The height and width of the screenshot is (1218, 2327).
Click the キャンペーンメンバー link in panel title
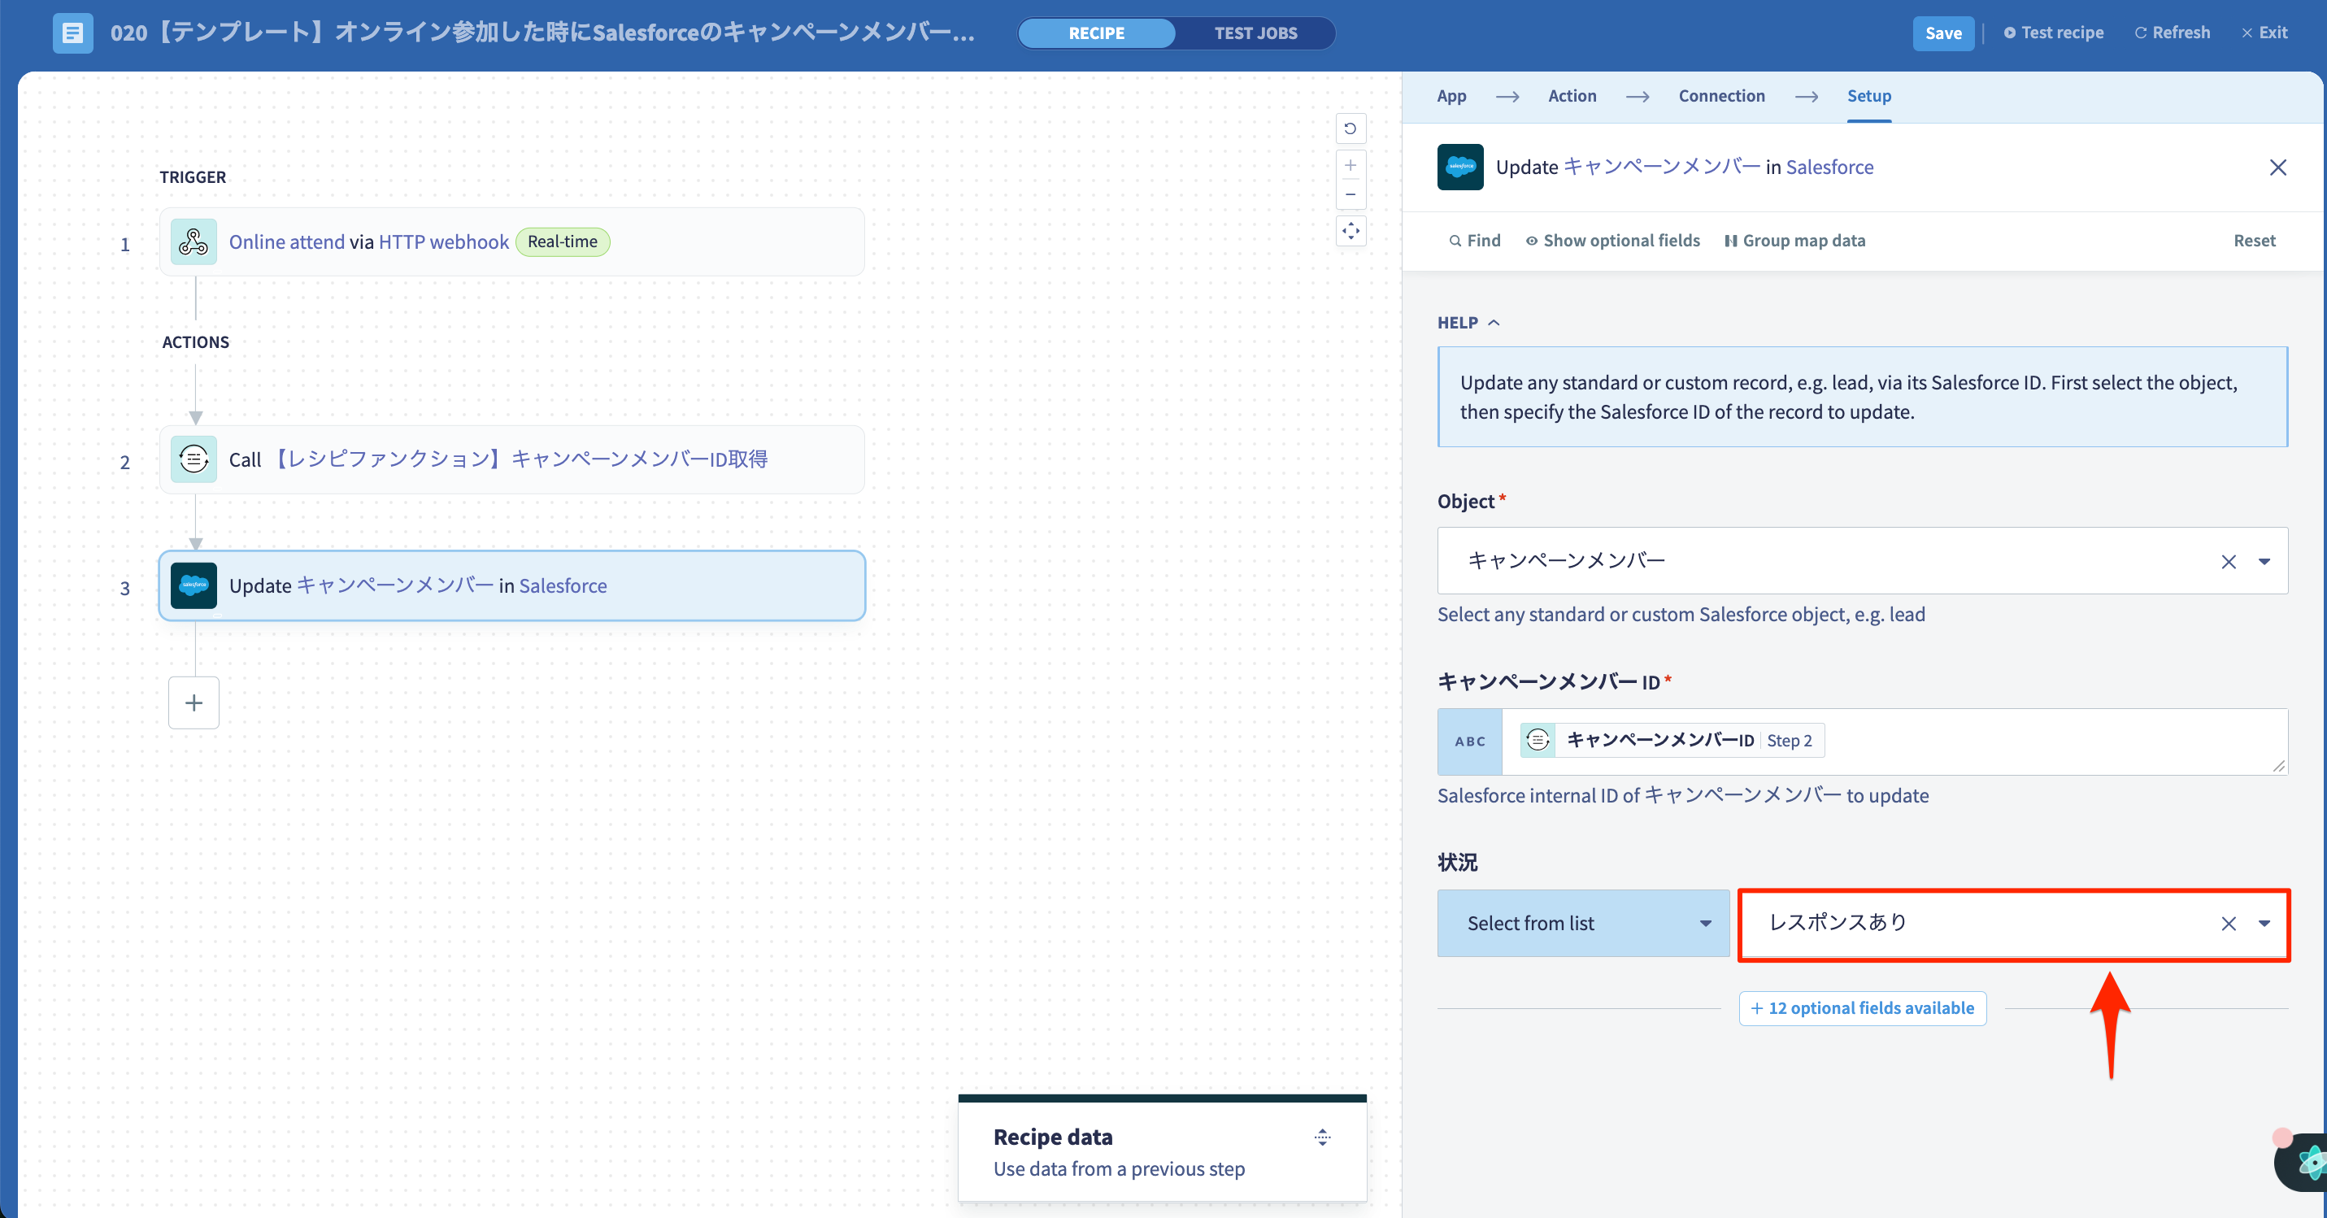(1661, 167)
